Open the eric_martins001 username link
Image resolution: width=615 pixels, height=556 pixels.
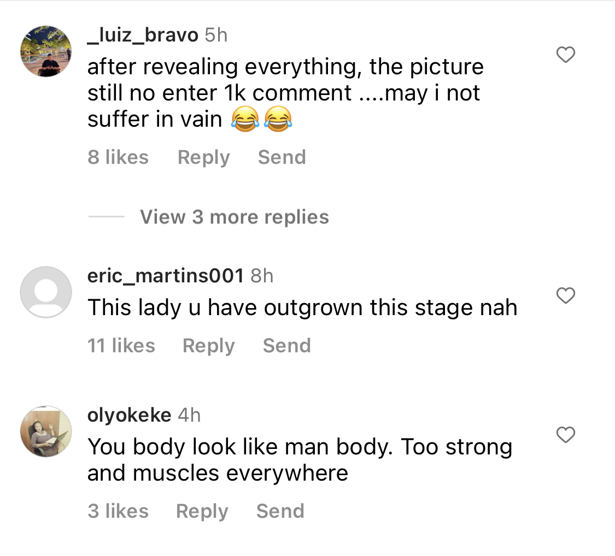tap(166, 276)
